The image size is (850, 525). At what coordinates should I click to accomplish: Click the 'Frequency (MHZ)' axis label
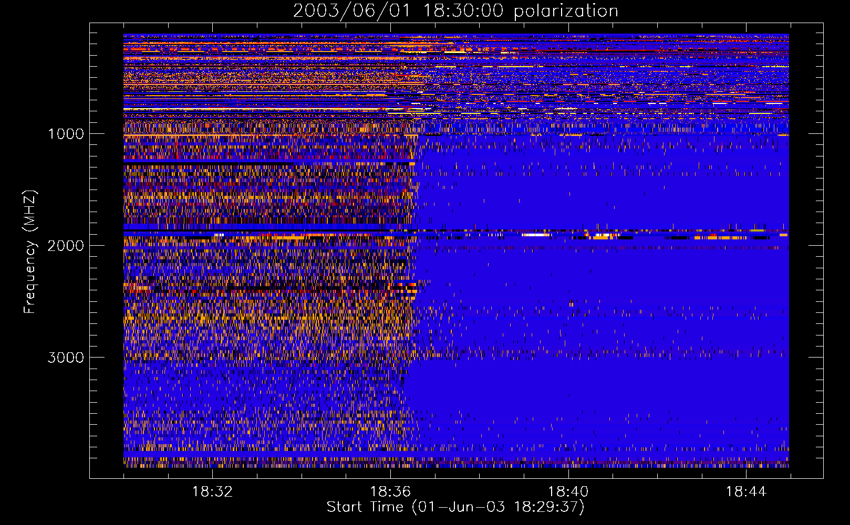30,252
